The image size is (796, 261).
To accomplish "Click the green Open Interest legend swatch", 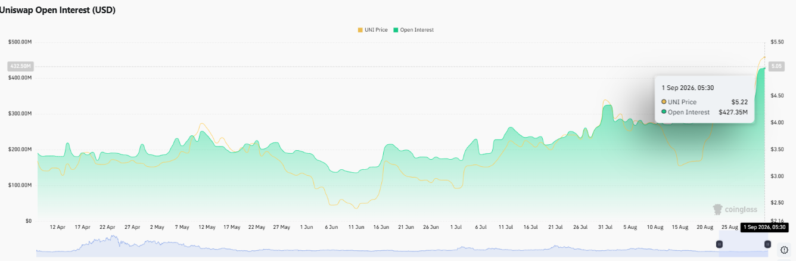I will tap(396, 29).
